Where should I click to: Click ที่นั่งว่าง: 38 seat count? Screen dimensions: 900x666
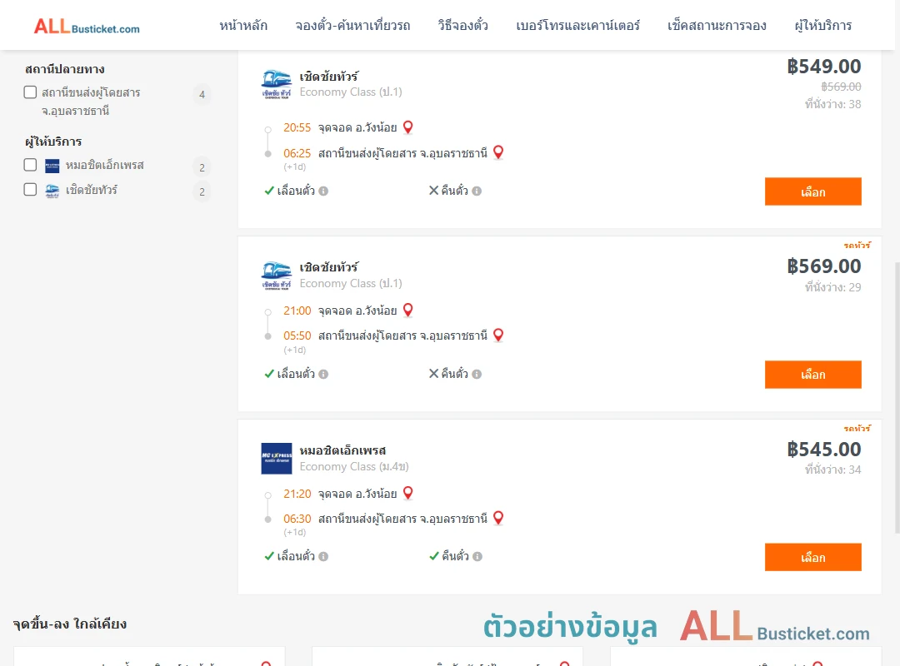pyautogui.click(x=832, y=104)
